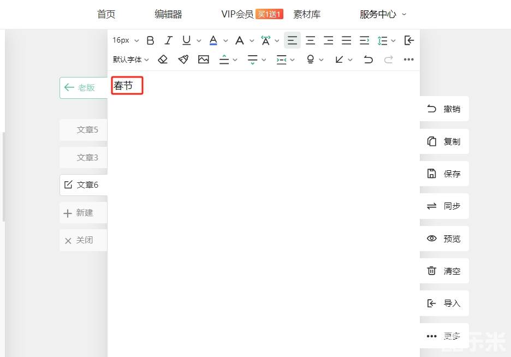This screenshot has height=357, width=511.
Task: Go to the 素材库 menu item
Action: tap(307, 14)
